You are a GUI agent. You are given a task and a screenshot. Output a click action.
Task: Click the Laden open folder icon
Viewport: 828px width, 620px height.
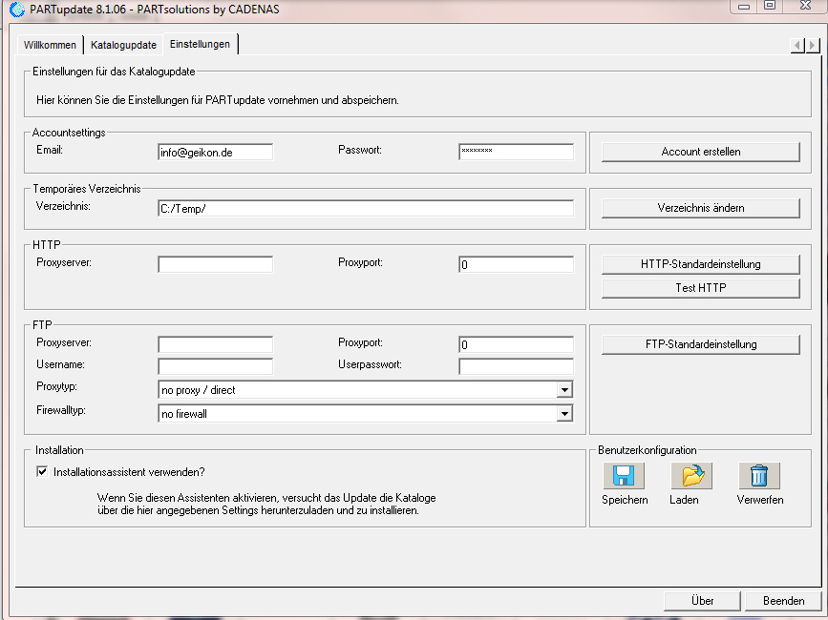(x=691, y=476)
